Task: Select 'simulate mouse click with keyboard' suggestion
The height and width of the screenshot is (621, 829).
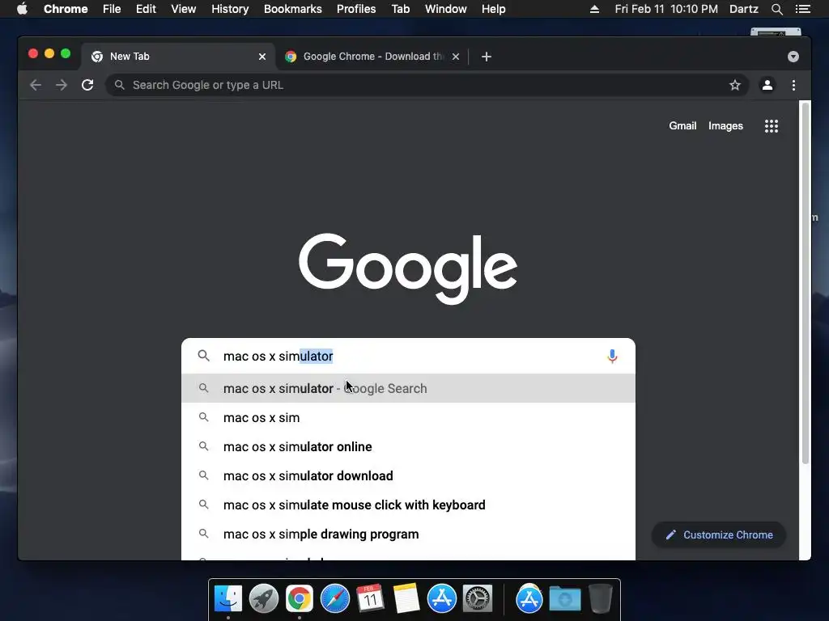Action: (408, 505)
